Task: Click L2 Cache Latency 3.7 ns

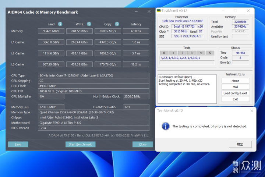Action: [136, 53]
